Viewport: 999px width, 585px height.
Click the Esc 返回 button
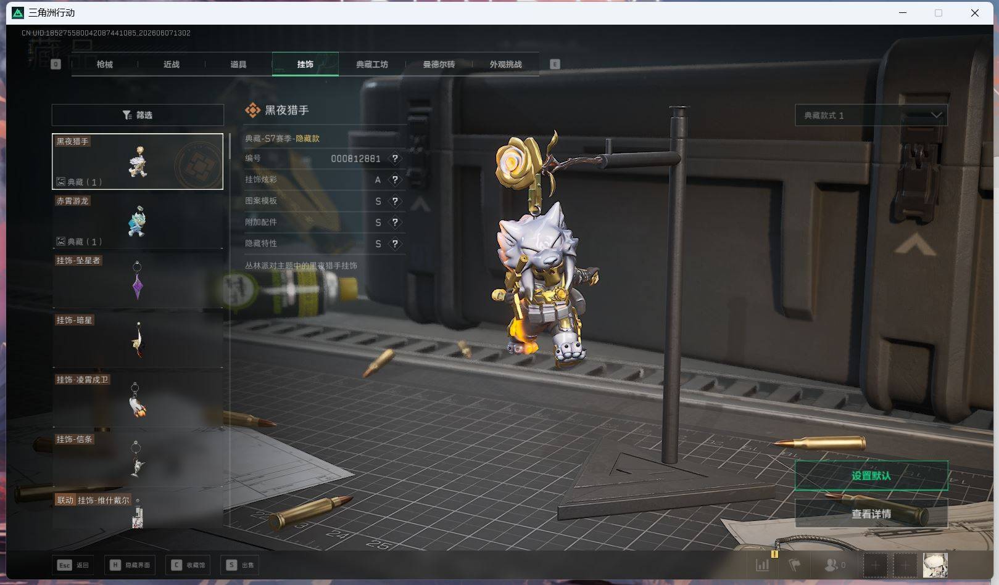[73, 565]
